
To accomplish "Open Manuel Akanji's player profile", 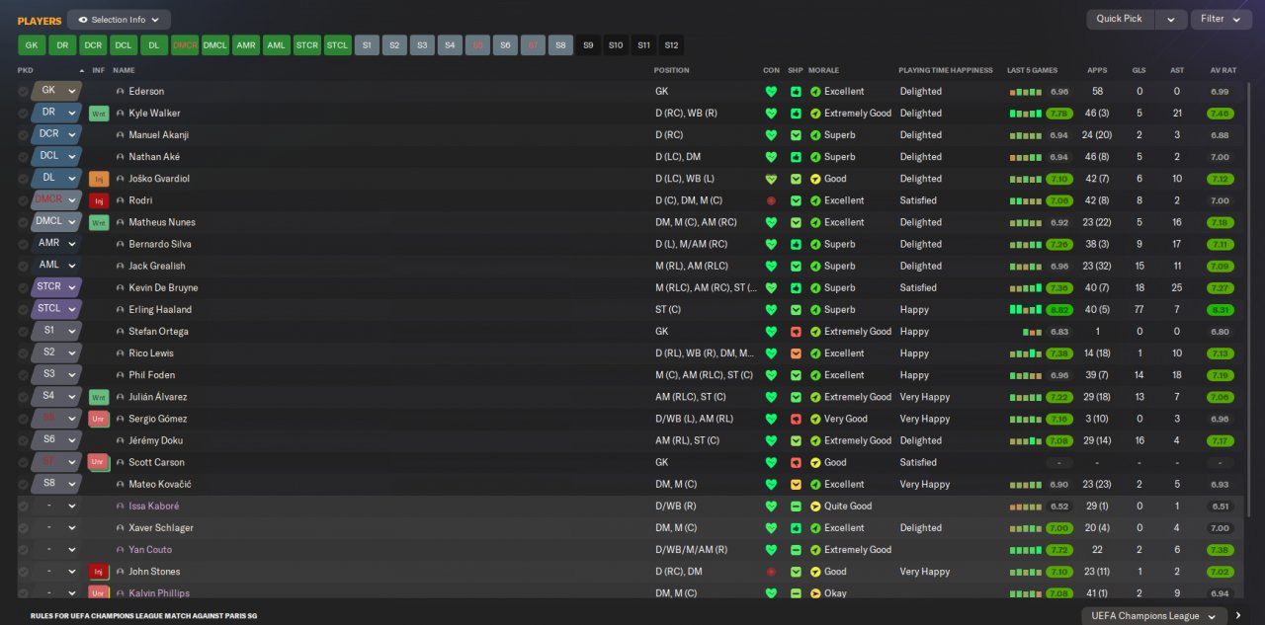I will [x=158, y=135].
